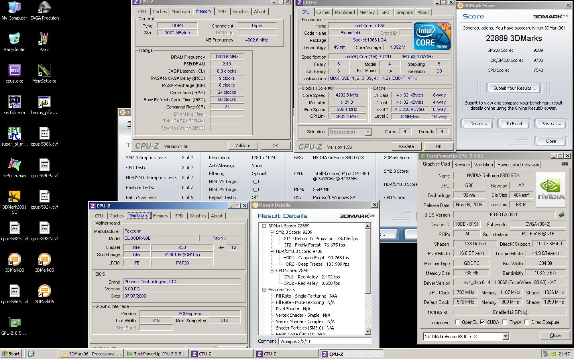Select the cpuz-5834.cvf file icon

tap(14, 231)
